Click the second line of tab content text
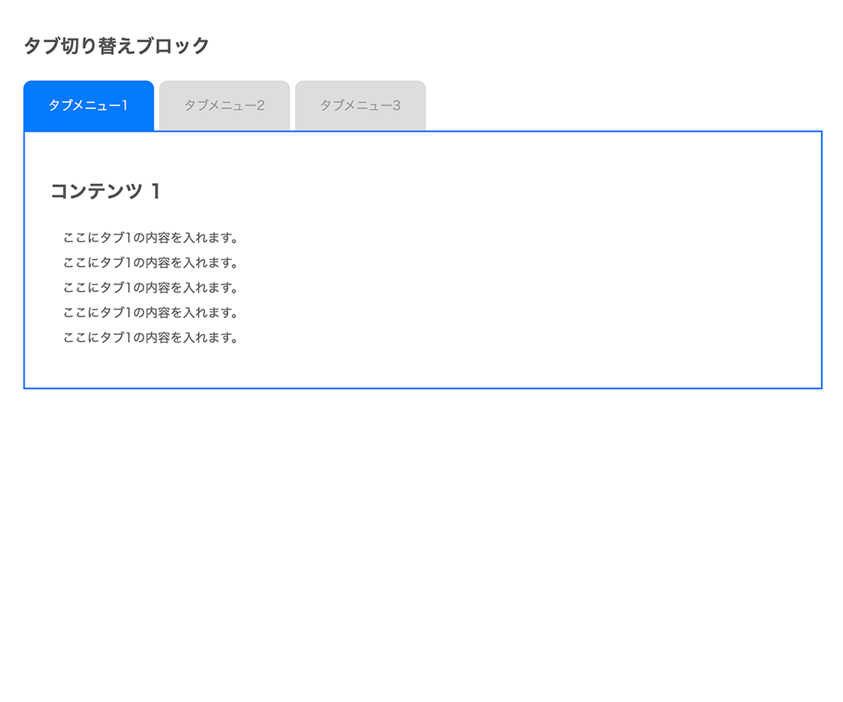Screen dimensions: 843x702 tap(151, 262)
